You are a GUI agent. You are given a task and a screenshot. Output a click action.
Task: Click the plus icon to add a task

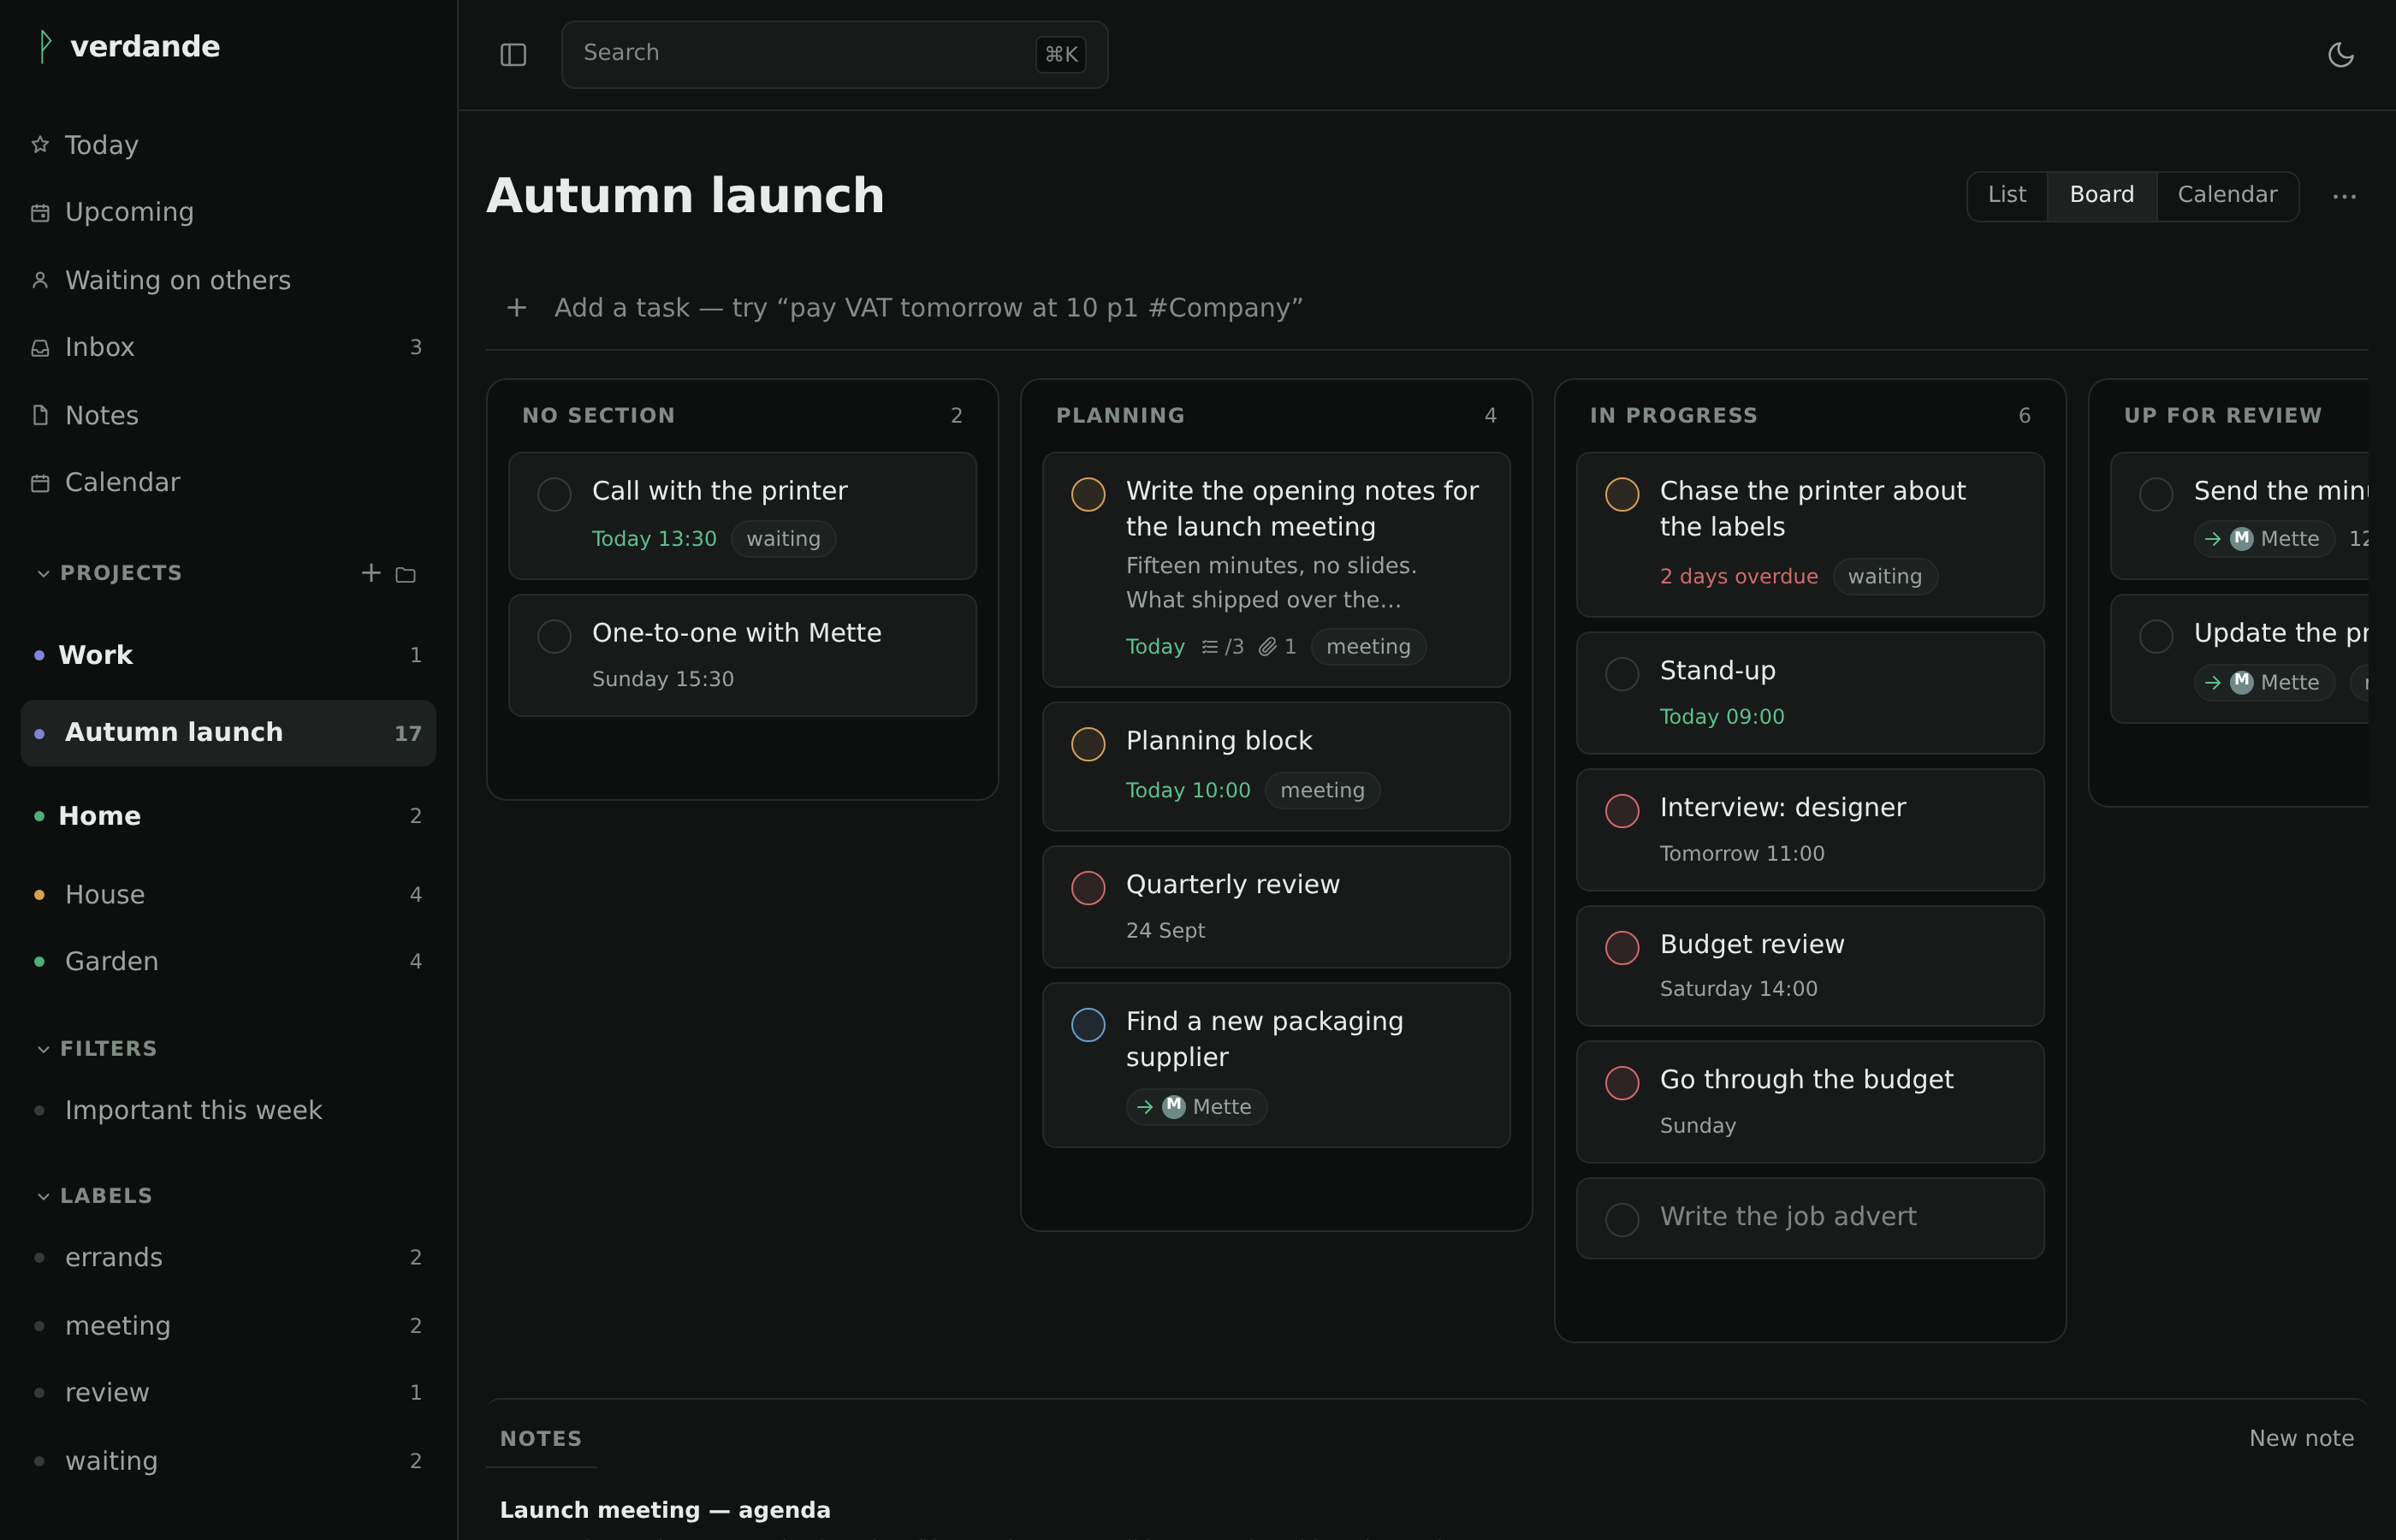pos(516,308)
